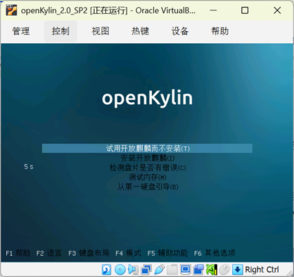Click the keyboard capture arrow icon

(238, 269)
